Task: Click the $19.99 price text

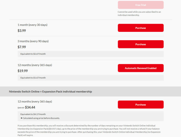Action: (x=24, y=71)
